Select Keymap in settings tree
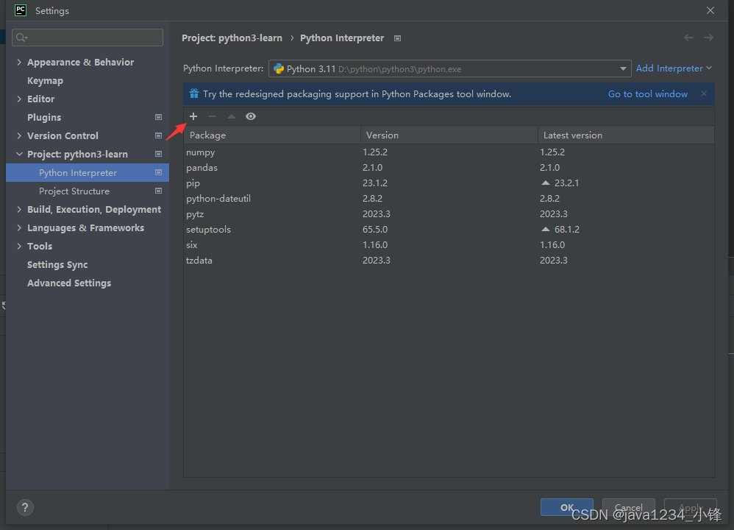 pyautogui.click(x=45, y=80)
